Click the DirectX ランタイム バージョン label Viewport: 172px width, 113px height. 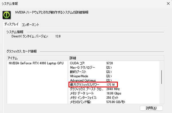[30, 36]
